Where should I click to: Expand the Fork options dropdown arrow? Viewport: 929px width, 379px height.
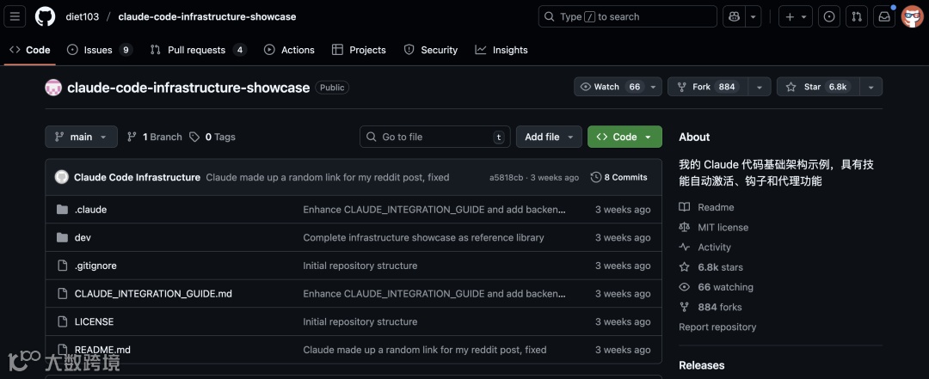760,87
